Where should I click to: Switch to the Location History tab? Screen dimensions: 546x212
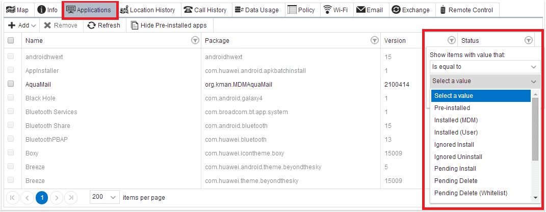[x=147, y=10]
